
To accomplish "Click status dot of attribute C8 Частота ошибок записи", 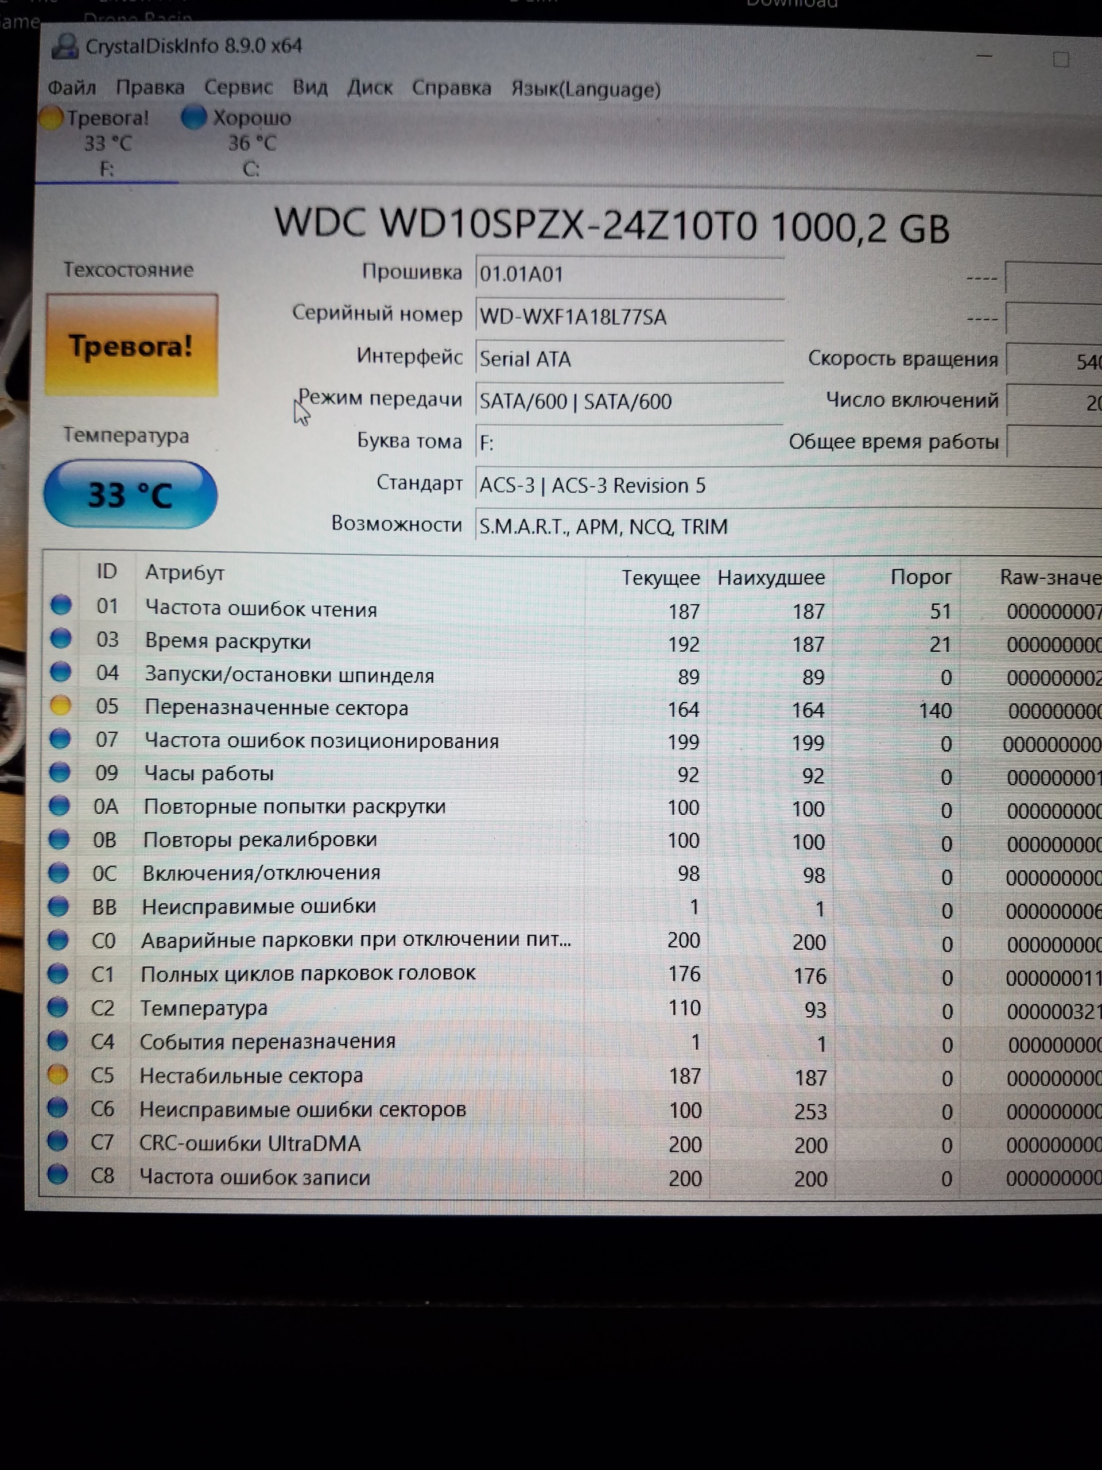I will 58,1175.
